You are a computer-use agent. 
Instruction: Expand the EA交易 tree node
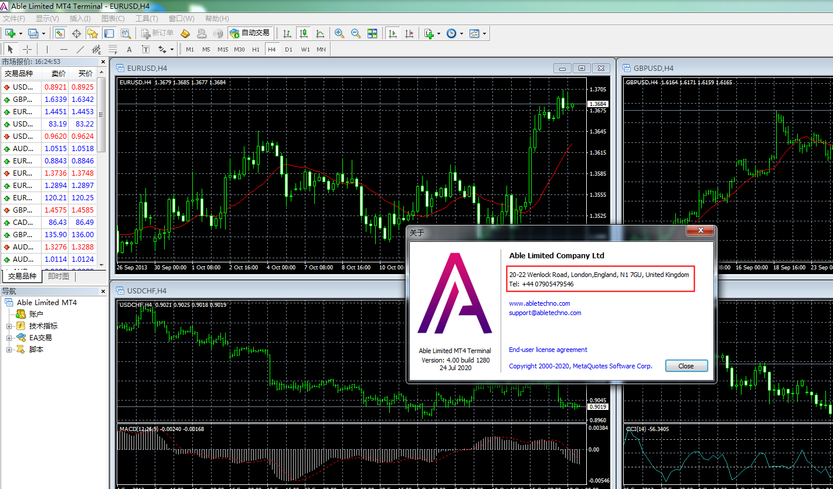(x=9, y=338)
